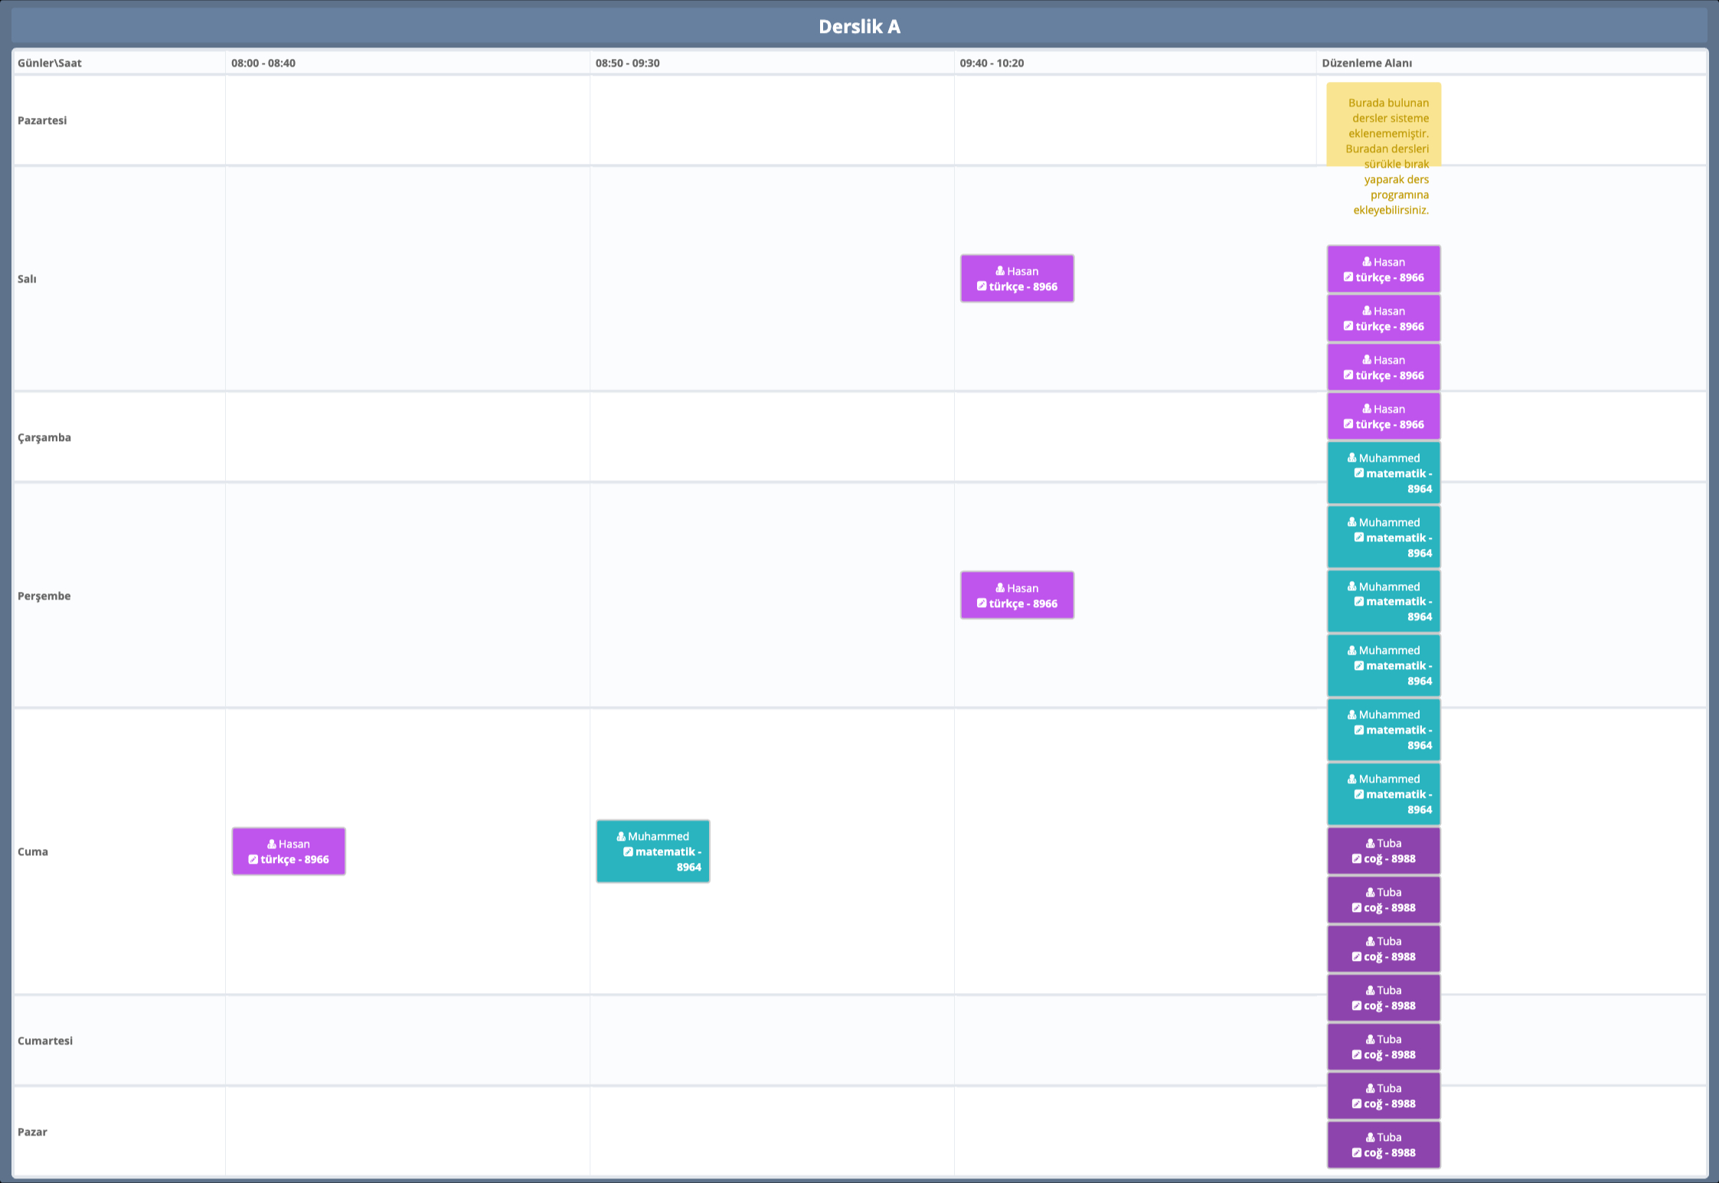Click edit icon on Cuma 08:00 türkçe card
Viewport: 1719px width, 1183px height.
pos(253,859)
